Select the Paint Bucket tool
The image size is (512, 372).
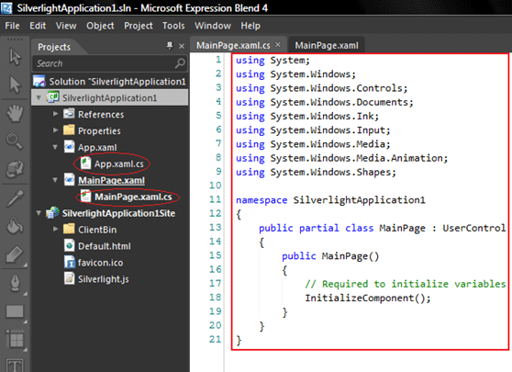click(x=15, y=226)
